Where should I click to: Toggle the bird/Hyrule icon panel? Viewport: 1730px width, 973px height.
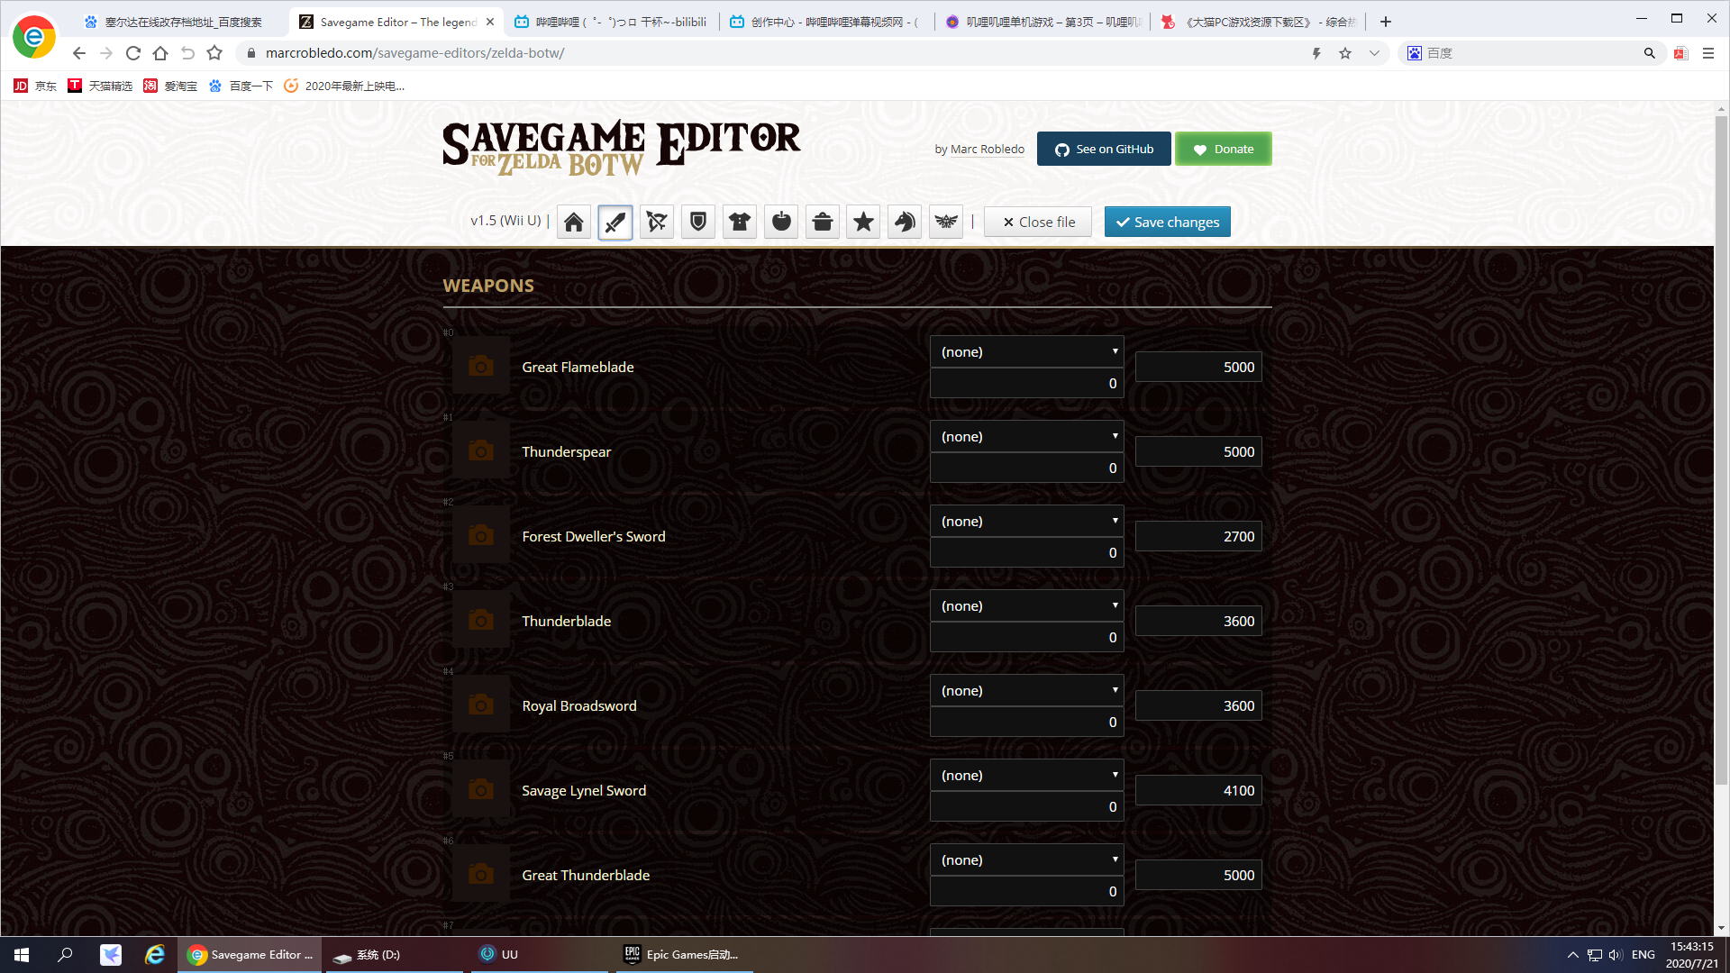click(x=944, y=221)
